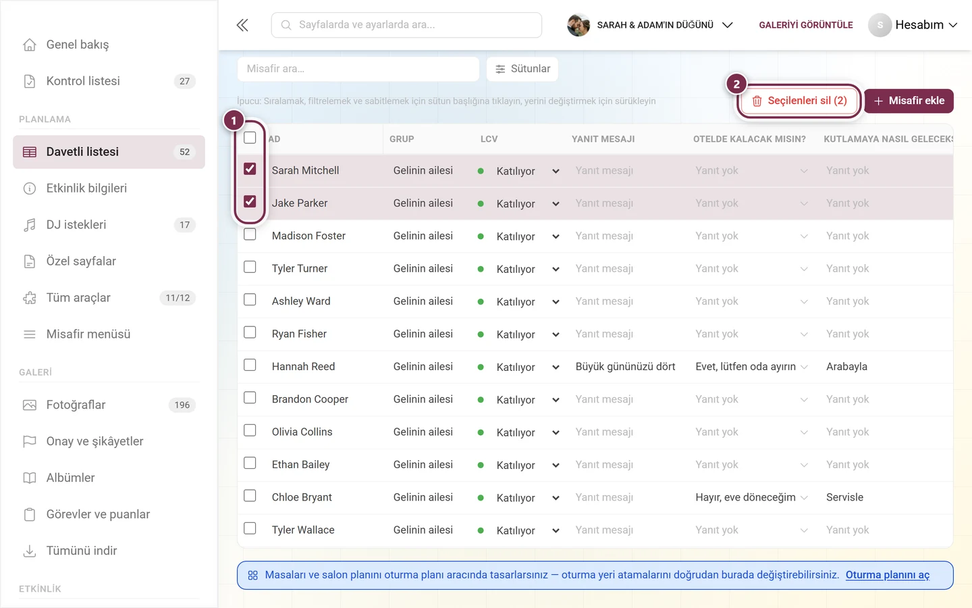Collapse the sidebar with double chevron icon
Viewport: 972px width, 608px height.
242,25
